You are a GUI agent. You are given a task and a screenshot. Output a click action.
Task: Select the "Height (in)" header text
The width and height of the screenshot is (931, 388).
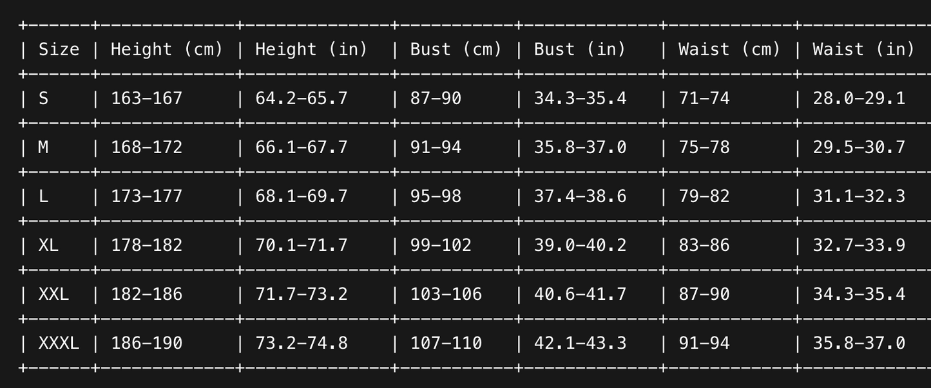coord(311,50)
